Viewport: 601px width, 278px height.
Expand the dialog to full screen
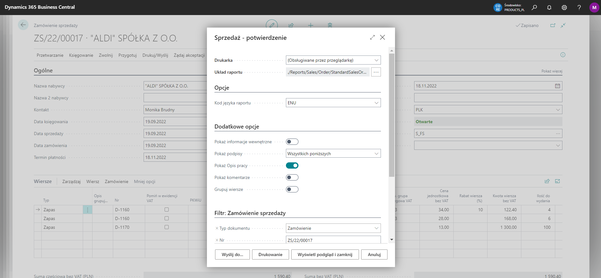[x=372, y=37]
